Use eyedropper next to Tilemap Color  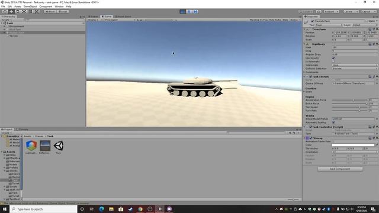pyautogui.click(x=377, y=145)
